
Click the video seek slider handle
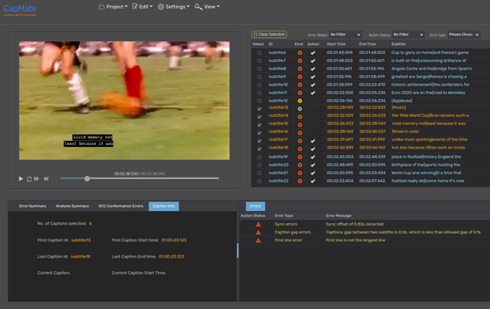[88, 179]
